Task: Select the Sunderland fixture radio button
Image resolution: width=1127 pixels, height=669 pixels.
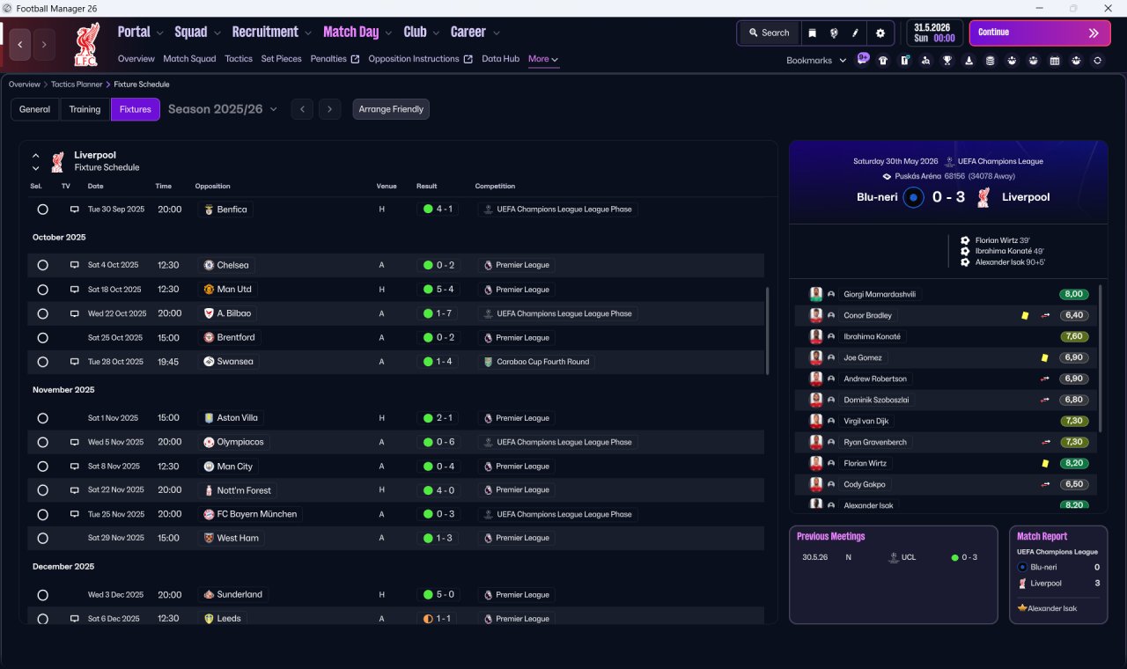Action: click(x=42, y=595)
